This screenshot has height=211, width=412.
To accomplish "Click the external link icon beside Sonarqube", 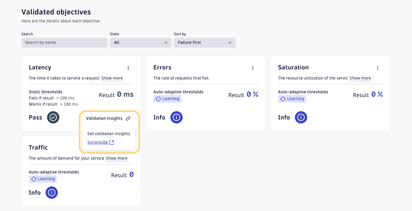I will 112,142.
